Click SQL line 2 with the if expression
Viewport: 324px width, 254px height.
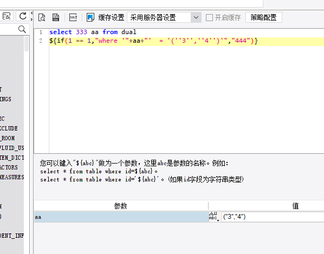click(153, 41)
